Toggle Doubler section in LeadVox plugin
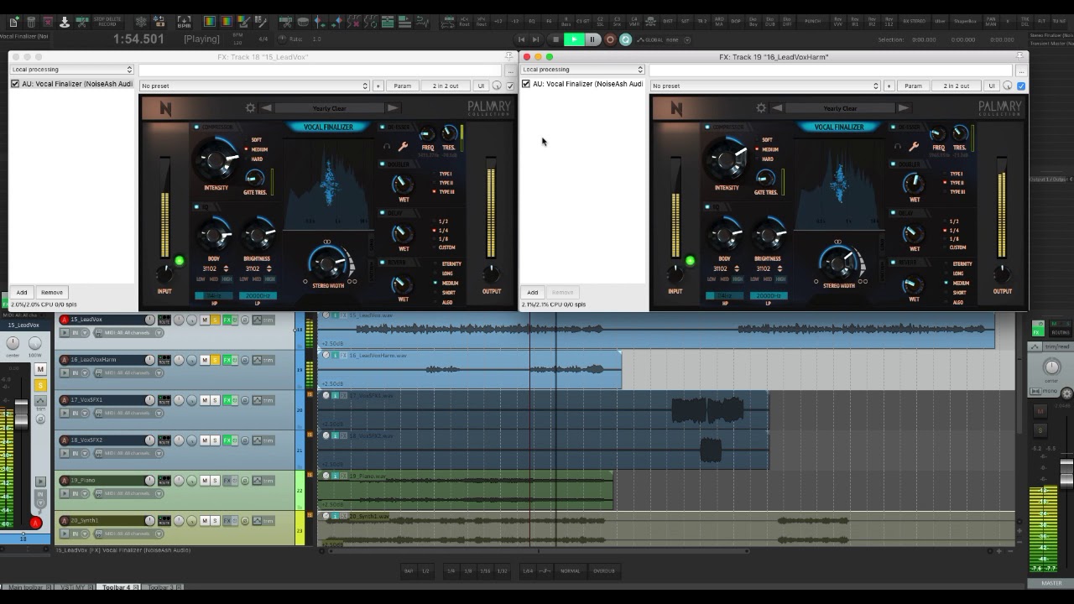Image resolution: width=1074 pixels, height=604 pixels. [383, 164]
